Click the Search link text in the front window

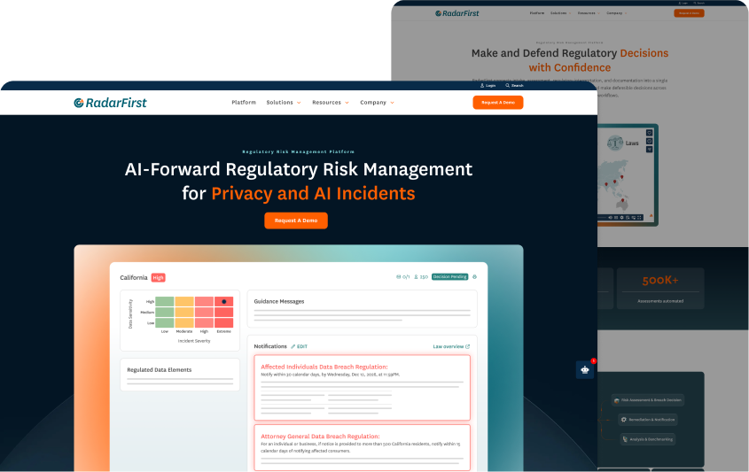518,85
